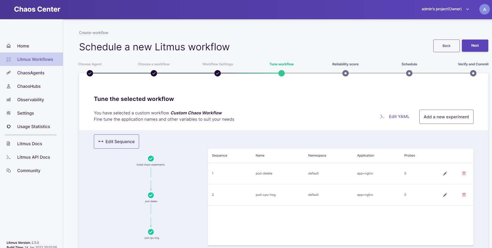Image resolution: width=492 pixels, height=248 pixels.
Task: Click Add a new experiment
Action: tap(446, 117)
